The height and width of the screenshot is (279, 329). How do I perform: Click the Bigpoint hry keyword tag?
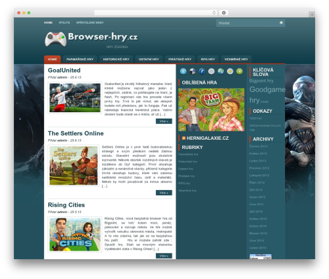pos(261,81)
